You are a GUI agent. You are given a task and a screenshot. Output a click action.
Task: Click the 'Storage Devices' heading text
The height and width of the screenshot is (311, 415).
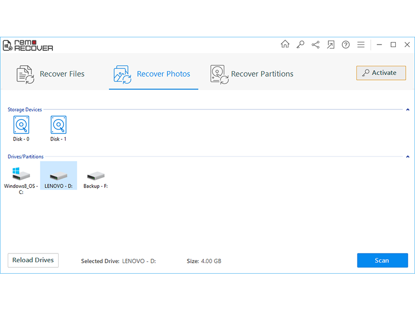24,109
